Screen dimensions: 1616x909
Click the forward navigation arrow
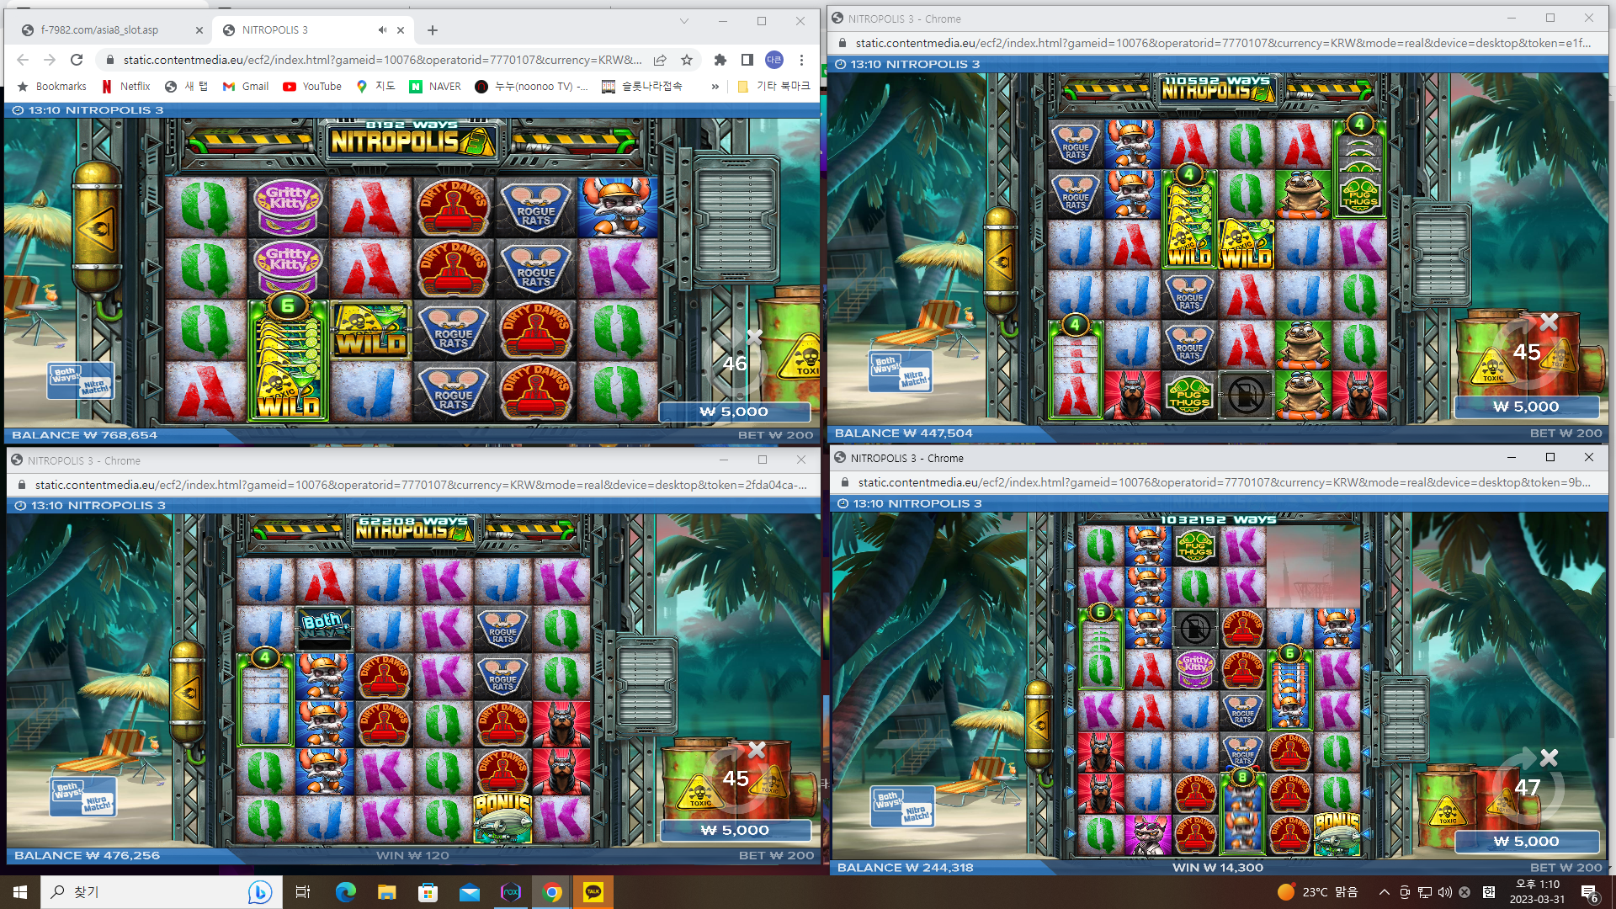click(50, 60)
